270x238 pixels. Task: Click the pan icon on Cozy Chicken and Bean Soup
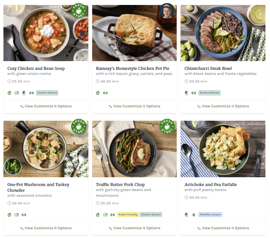[16, 93]
